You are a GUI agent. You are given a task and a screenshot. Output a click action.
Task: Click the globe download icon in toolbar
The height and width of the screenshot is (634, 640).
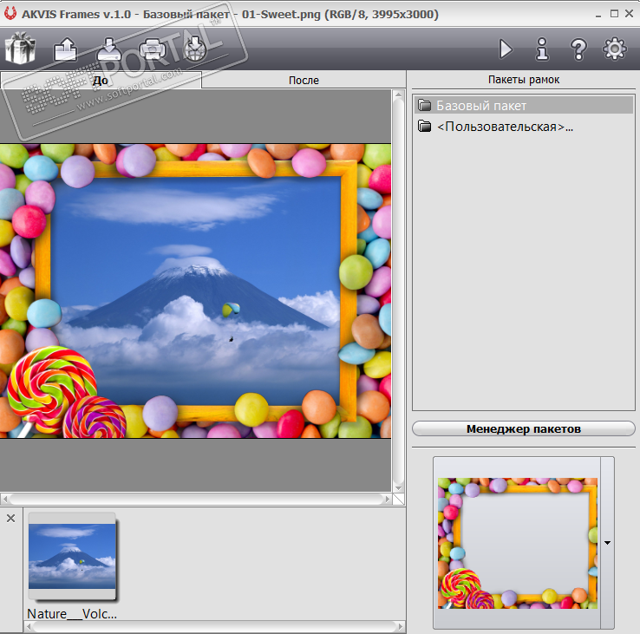195,49
